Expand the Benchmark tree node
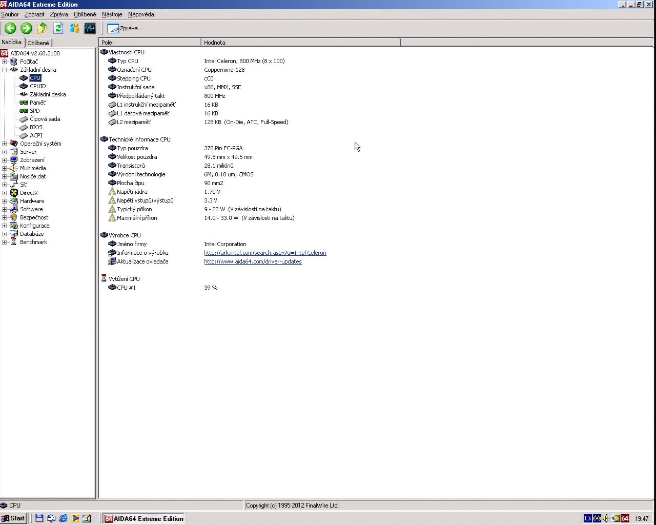The width and height of the screenshot is (656, 525). point(5,242)
